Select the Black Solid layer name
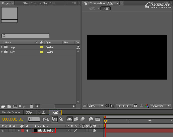The height and width of the screenshot is (137, 173). (46, 131)
